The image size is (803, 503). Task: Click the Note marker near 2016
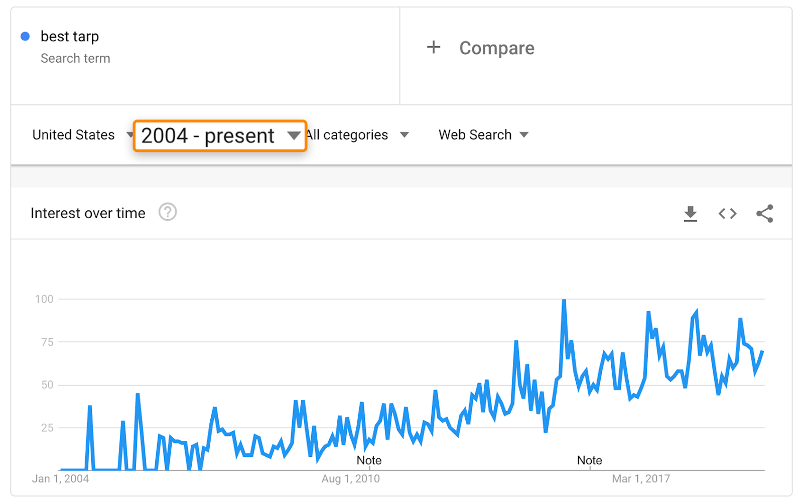point(589,460)
